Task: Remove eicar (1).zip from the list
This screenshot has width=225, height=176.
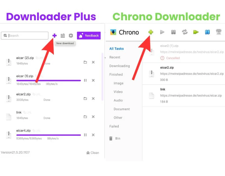Action: pyautogui.click(x=93, y=80)
